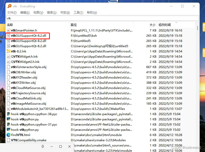Click the file icon of VTKCompatibility.cmake
This screenshot has width=205, height=152.
click(9, 140)
